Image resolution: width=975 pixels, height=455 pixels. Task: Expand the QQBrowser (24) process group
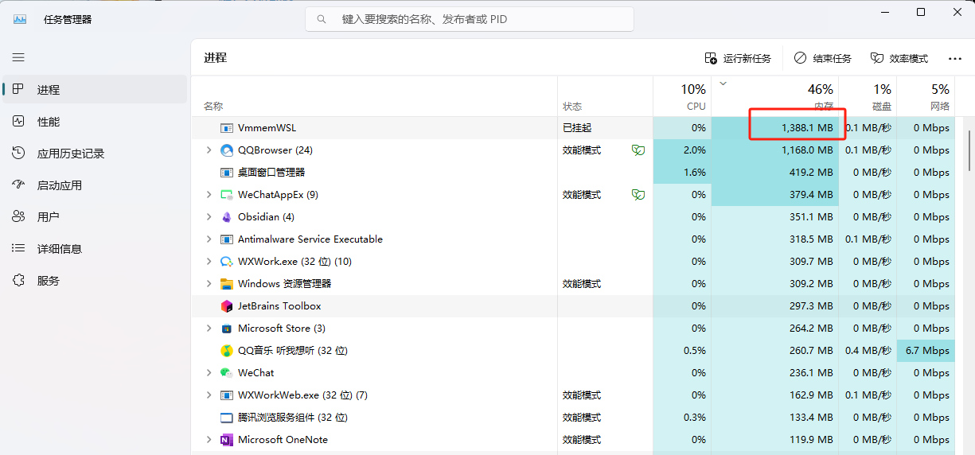pyautogui.click(x=209, y=150)
